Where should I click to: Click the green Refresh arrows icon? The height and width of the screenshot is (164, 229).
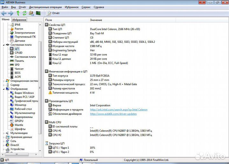point(24,13)
